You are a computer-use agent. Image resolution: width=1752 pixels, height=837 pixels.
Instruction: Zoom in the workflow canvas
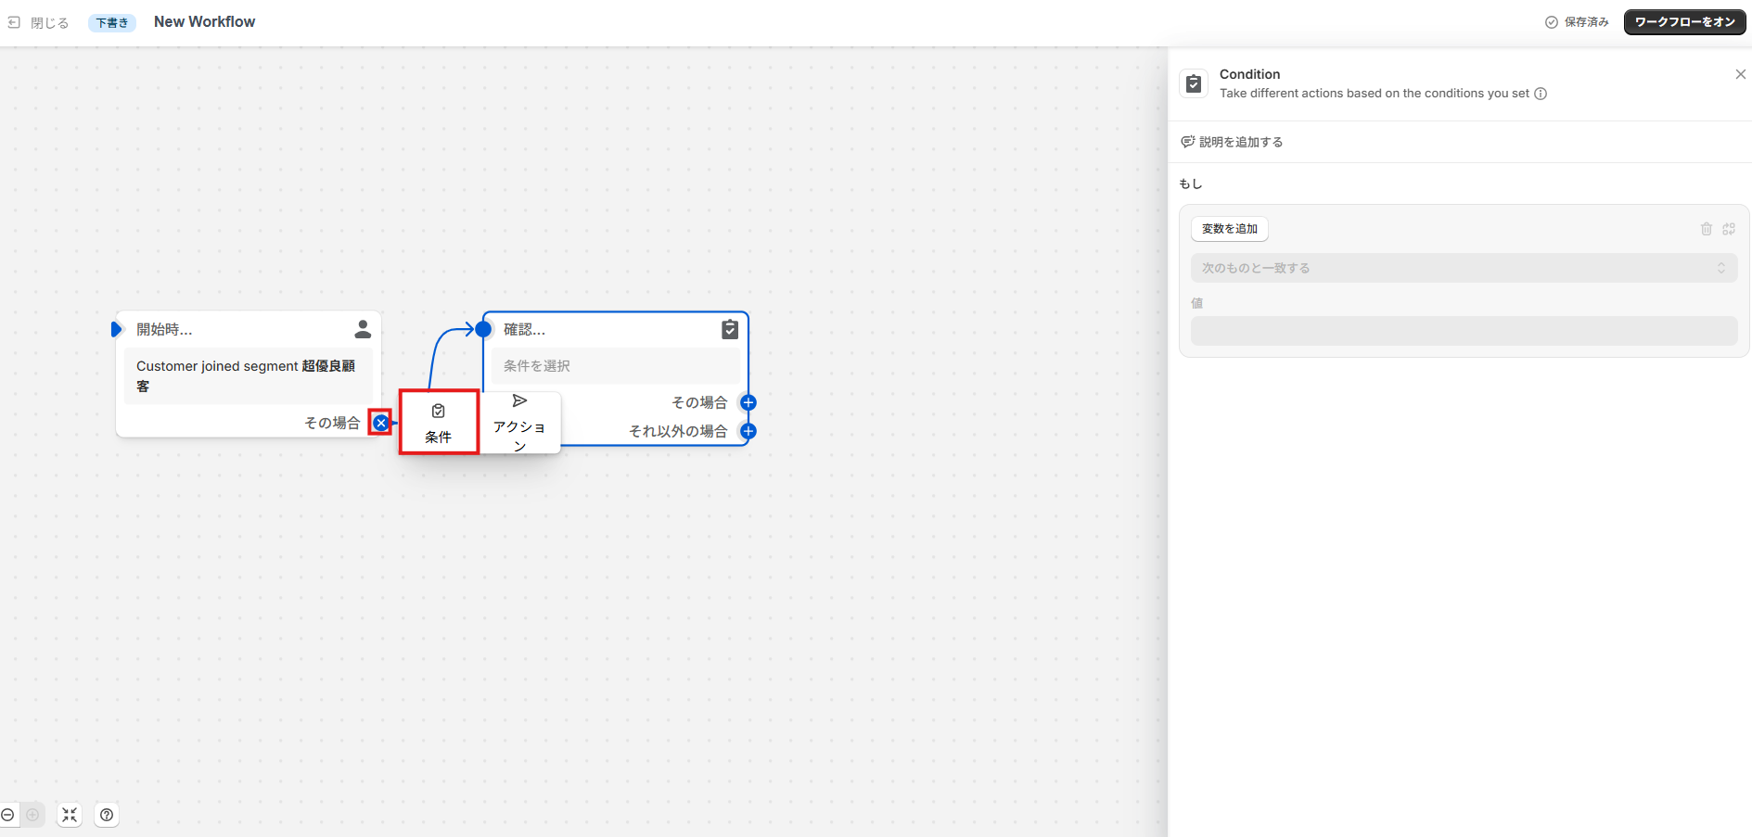click(32, 815)
